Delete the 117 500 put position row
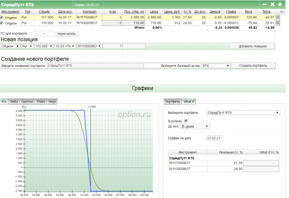This screenshot has width=289, height=198. pyautogui.click(x=277, y=17)
